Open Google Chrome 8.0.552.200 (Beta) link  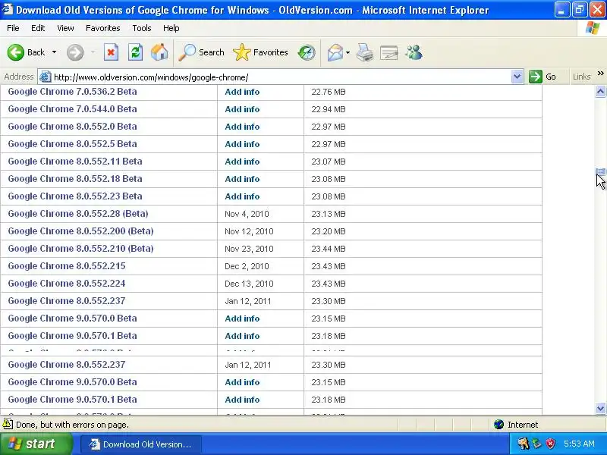click(81, 231)
